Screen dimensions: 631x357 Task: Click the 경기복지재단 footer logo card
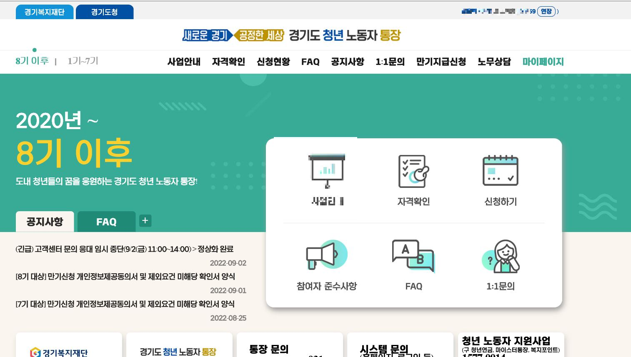[69, 345]
